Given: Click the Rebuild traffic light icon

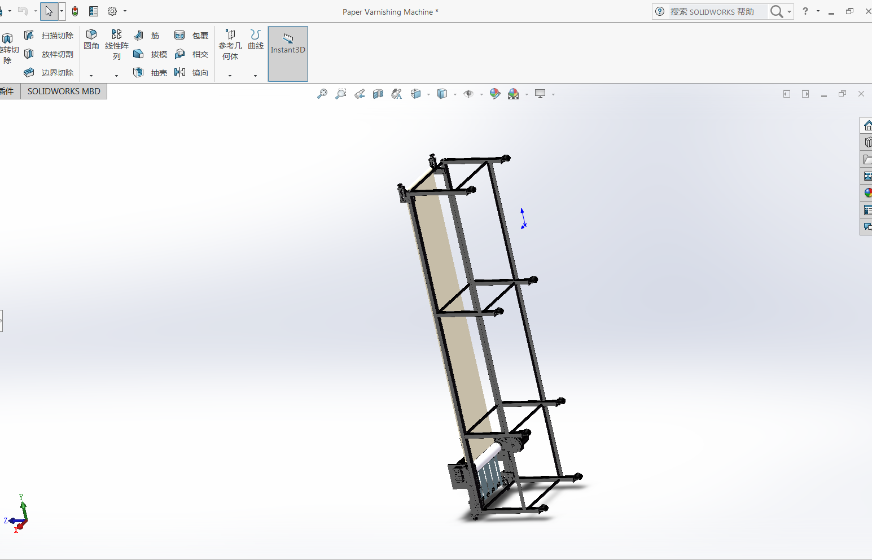Looking at the screenshot, I should tap(75, 11).
